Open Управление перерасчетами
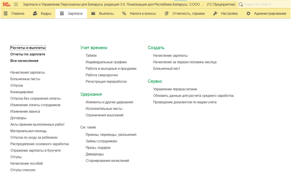The width and height of the screenshot is (291, 182). (x=175, y=89)
